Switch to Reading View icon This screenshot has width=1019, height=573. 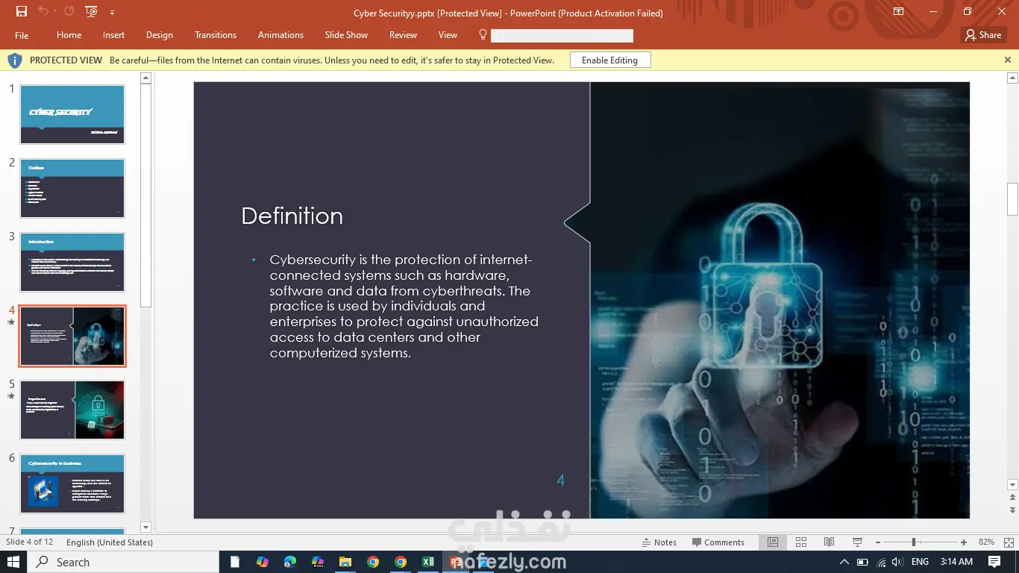pyautogui.click(x=829, y=542)
